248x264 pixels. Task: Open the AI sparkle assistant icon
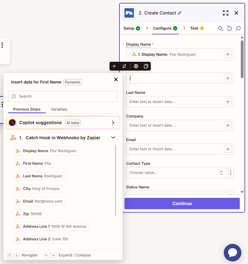point(220,28)
